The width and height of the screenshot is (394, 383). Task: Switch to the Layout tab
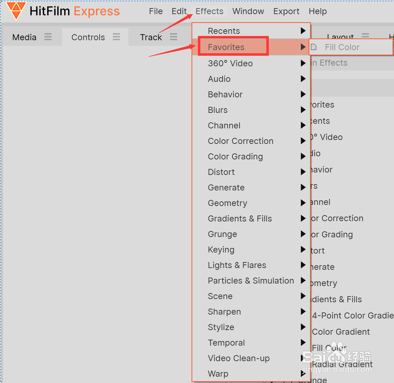pos(340,37)
